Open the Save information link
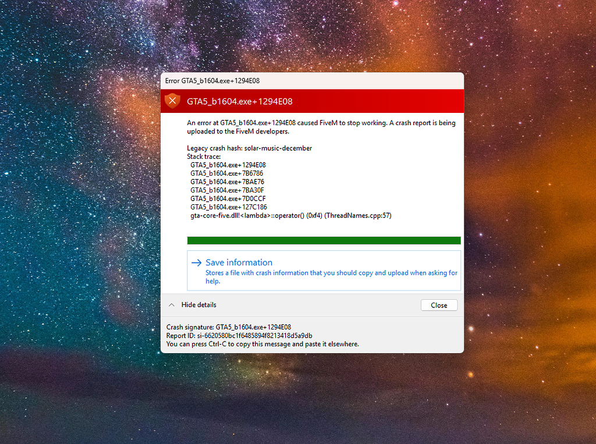596x444 pixels. point(239,262)
